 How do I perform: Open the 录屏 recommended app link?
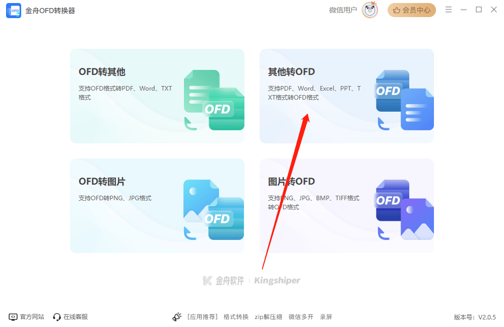(326, 317)
